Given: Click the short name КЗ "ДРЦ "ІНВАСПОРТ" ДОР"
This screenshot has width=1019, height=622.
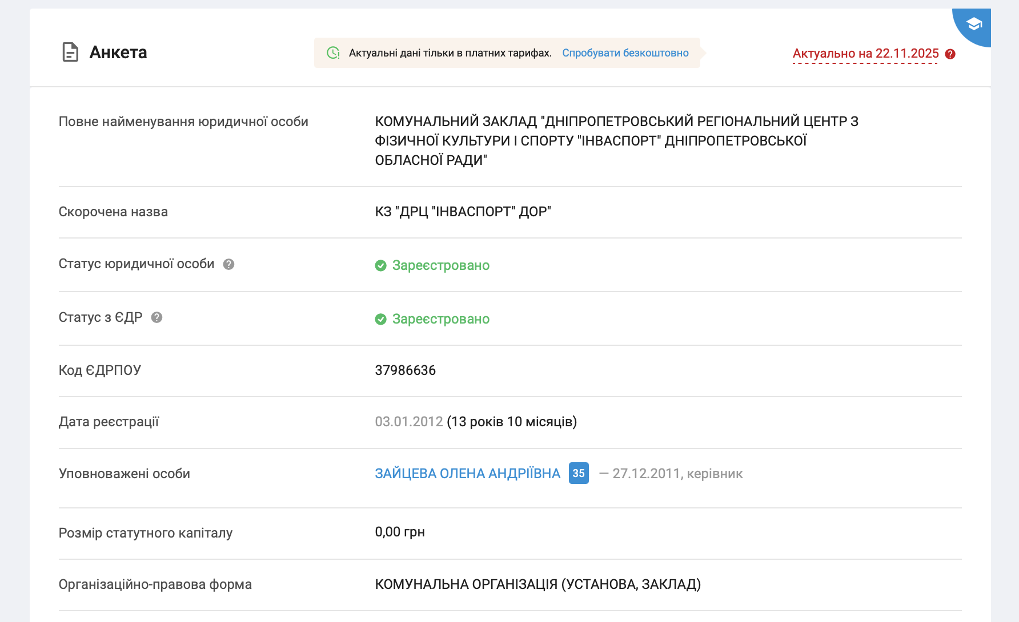Looking at the screenshot, I should coord(463,212).
